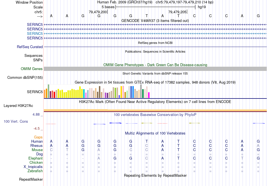This screenshot has height=186, width=267.
Task: Click the Scale label on the left
Action: coord(38,7)
